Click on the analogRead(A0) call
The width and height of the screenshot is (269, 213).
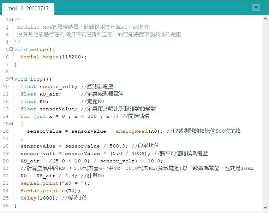click(x=139, y=131)
